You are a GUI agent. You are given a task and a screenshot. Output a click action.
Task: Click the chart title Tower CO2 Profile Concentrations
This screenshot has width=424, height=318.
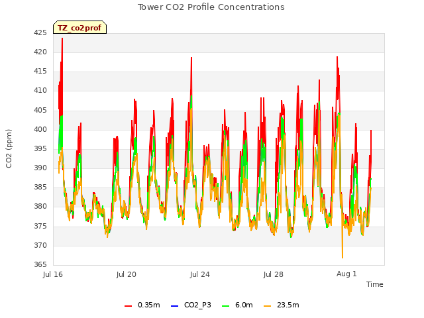211,7
